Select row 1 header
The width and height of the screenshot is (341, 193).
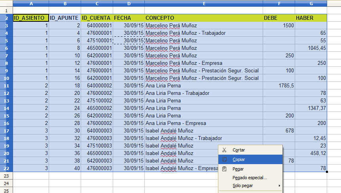pyautogui.click(x=6, y=11)
